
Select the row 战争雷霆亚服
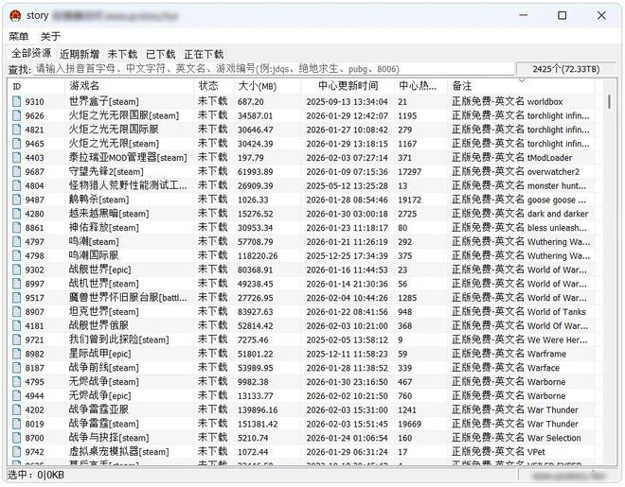pyautogui.click(x=303, y=409)
